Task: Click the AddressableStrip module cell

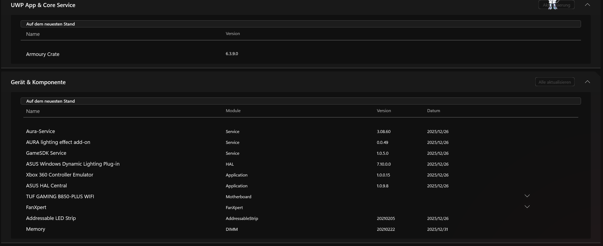Action: click(x=242, y=218)
